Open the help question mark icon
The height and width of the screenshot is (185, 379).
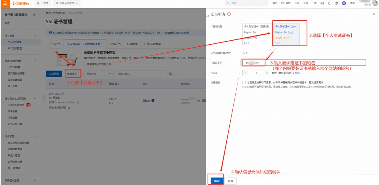336,3
